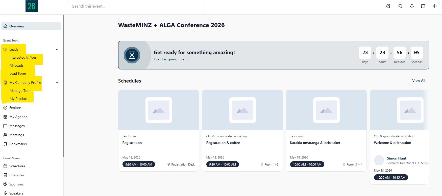This screenshot has height=196, width=442.
Task: Click the Welcome & orientation card thumbnail
Action: pos(400,110)
